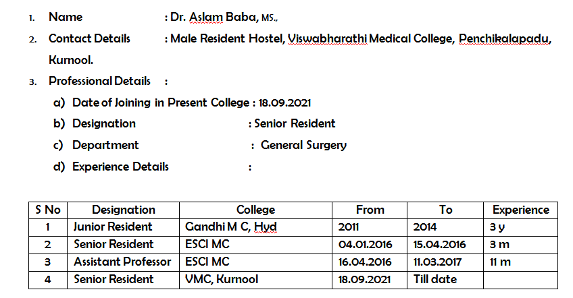Click the word Kurnool in the address
Screen dimensions: 573x298
[70, 60]
